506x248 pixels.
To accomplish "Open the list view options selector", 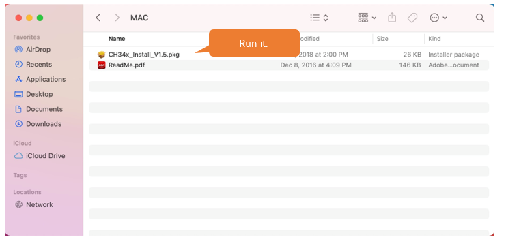I will click(319, 18).
